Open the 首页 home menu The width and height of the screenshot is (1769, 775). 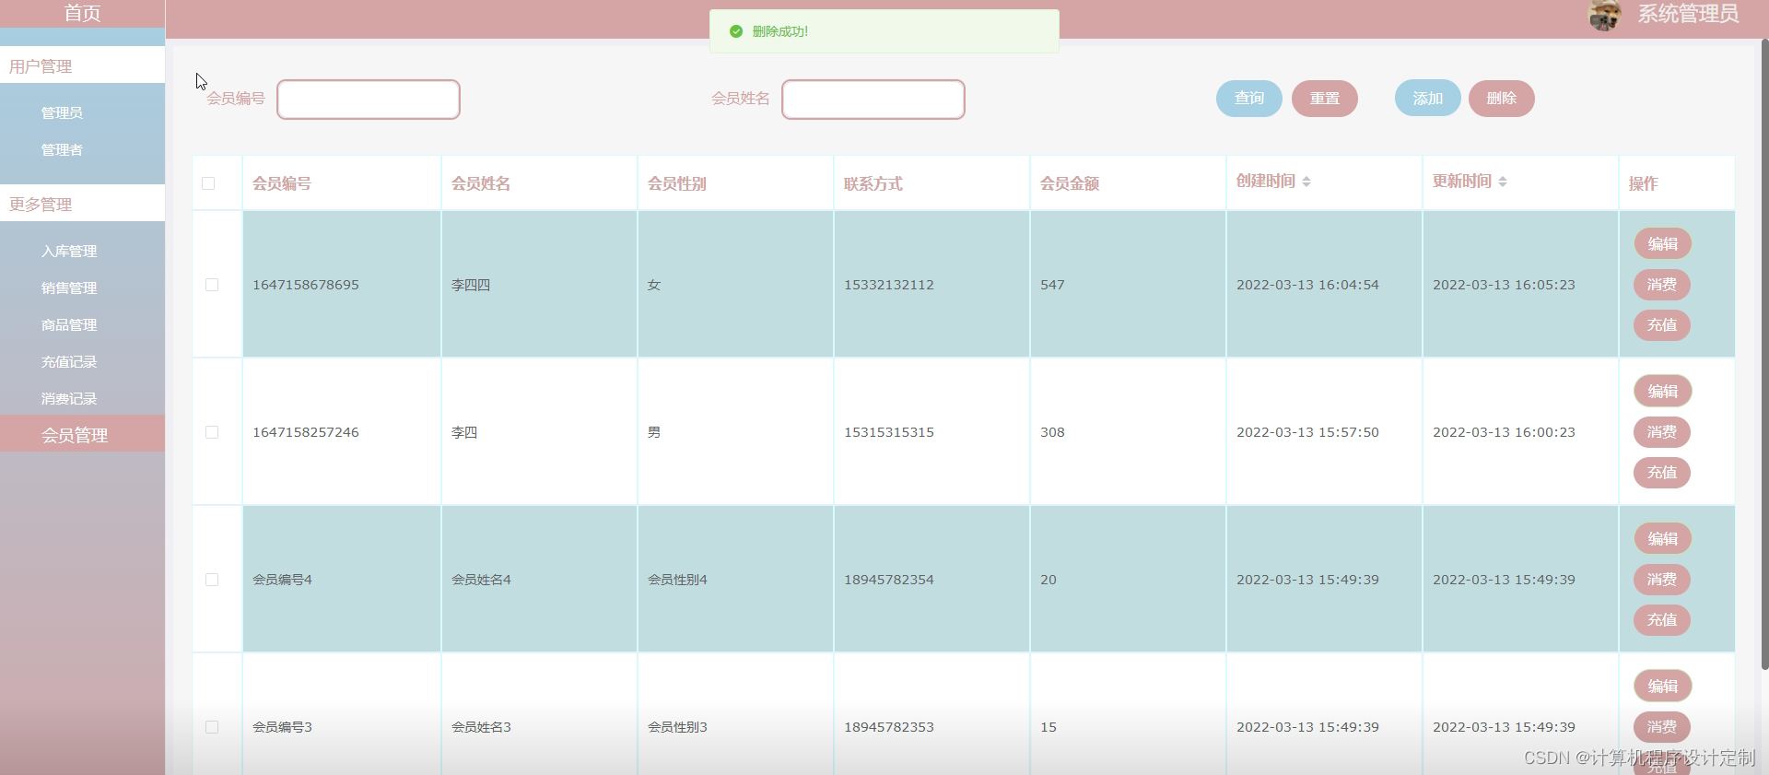tap(82, 14)
